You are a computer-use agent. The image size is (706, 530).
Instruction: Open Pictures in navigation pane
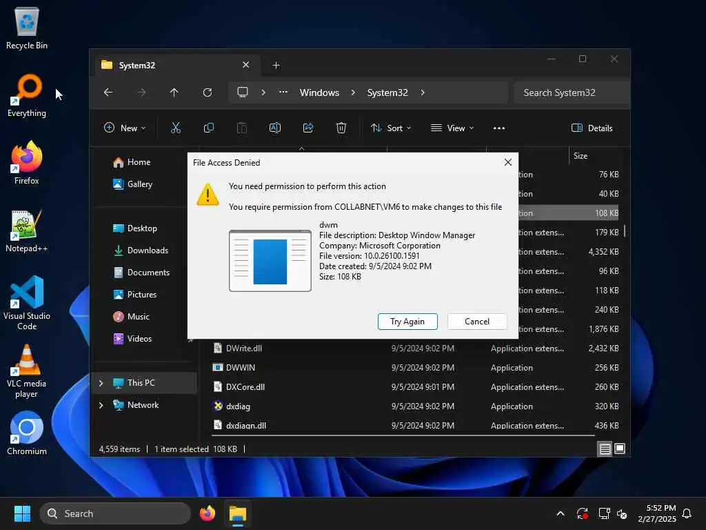coord(142,294)
